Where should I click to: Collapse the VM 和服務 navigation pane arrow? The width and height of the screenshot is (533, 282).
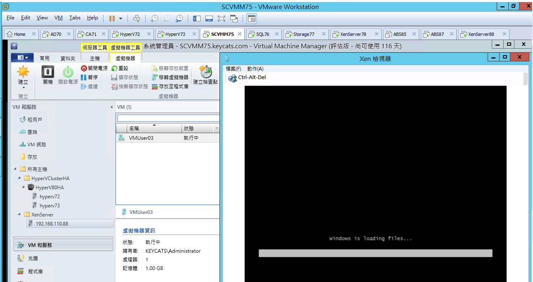pyautogui.click(x=111, y=107)
